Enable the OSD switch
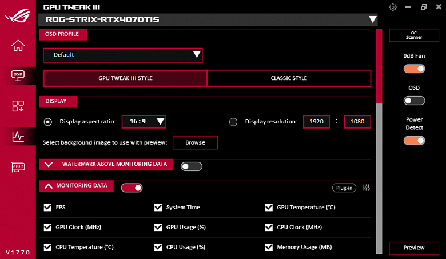The height and width of the screenshot is (259, 446). (415, 101)
